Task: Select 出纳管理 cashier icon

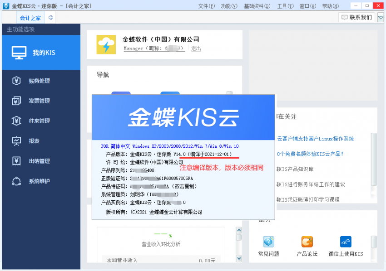Action: [x=17, y=161]
